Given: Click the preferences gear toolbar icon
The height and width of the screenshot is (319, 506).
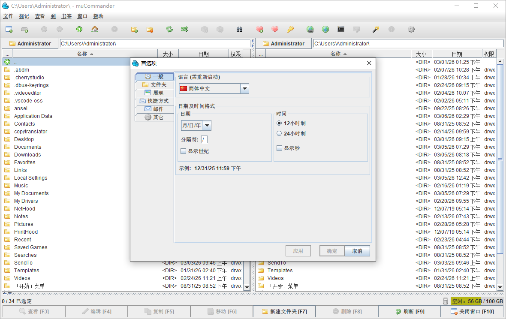Looking at the screenshot, I should [411, 29].
